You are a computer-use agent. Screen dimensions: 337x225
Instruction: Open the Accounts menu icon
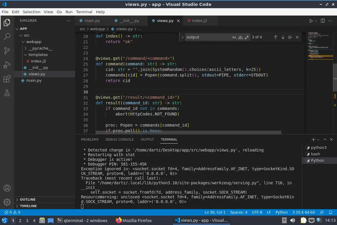7,188
